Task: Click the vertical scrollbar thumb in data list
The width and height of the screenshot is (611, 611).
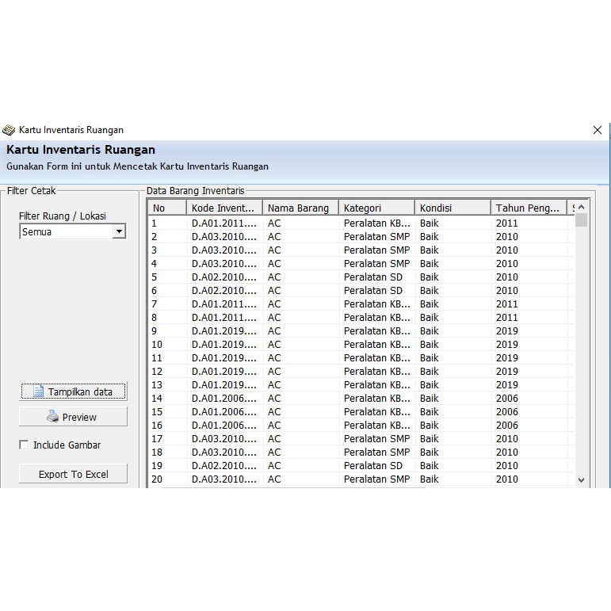Action: coord(581,220)
